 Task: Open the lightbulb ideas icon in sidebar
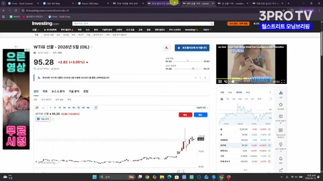pyautogui.click(x=281, y=144)
